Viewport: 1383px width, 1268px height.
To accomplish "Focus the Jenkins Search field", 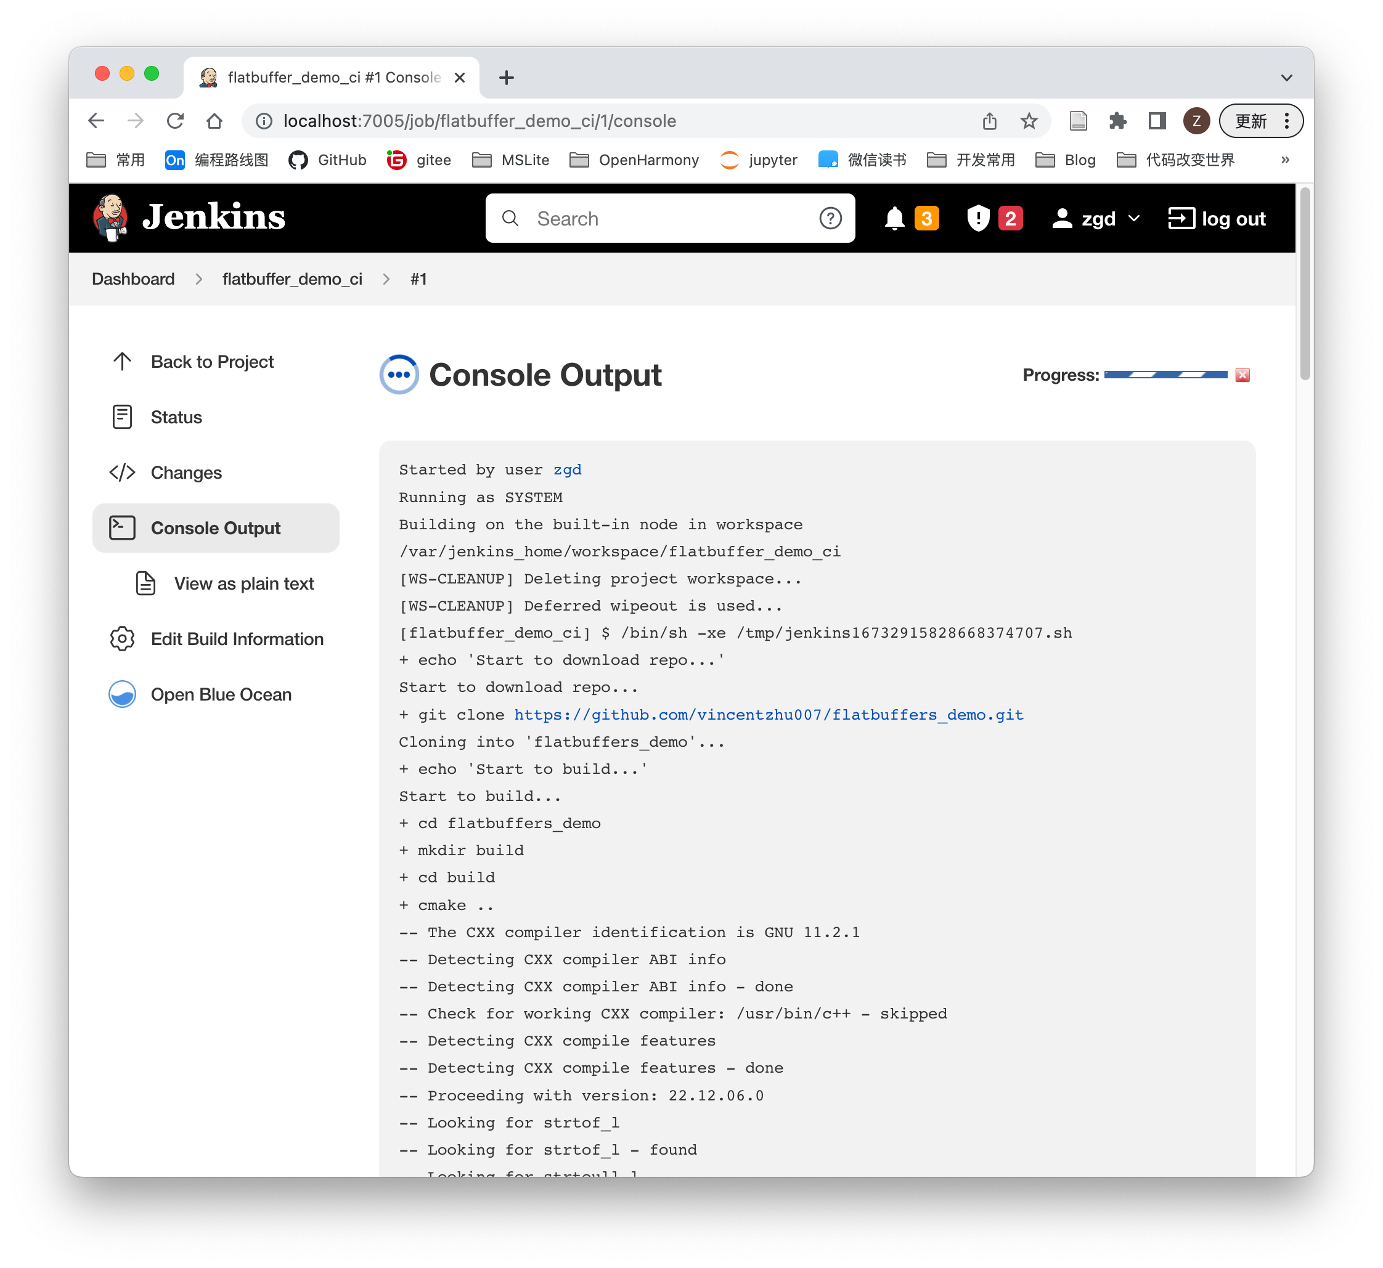I will pyautogui.click(x=670, y=219).
